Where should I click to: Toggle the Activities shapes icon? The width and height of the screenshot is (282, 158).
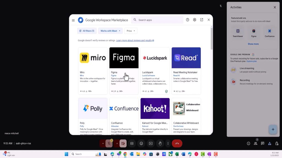[x=270, y=143]
